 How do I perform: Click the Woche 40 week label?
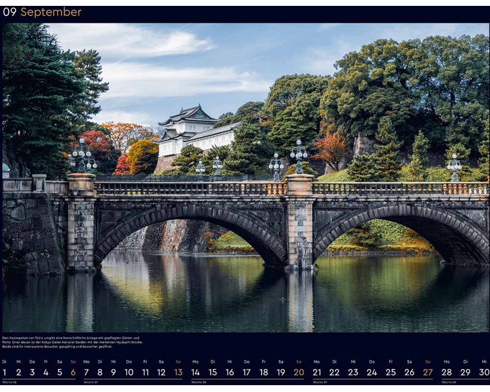pyautogui.click(x=449, y=382)
